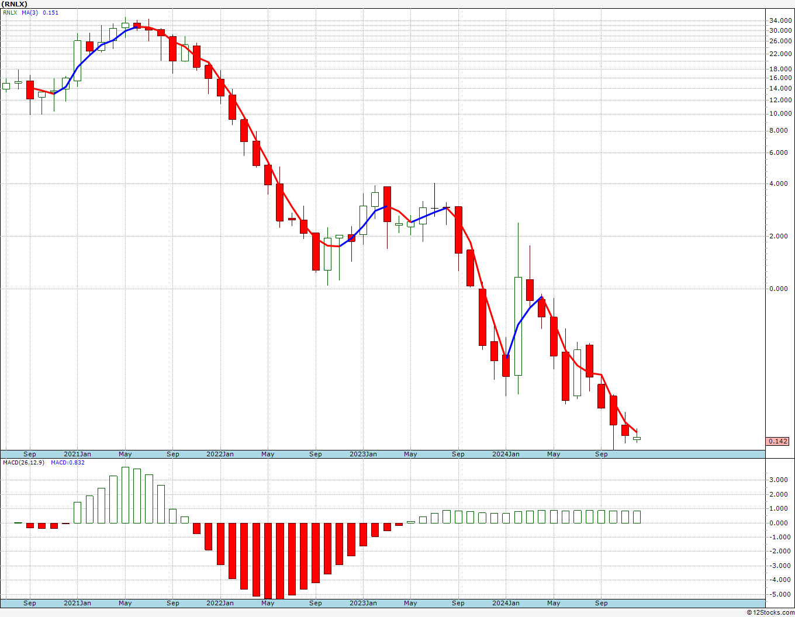Click the 22.000 price axis label
Screen dimensions: 795x617
click(x=781, y=54)
